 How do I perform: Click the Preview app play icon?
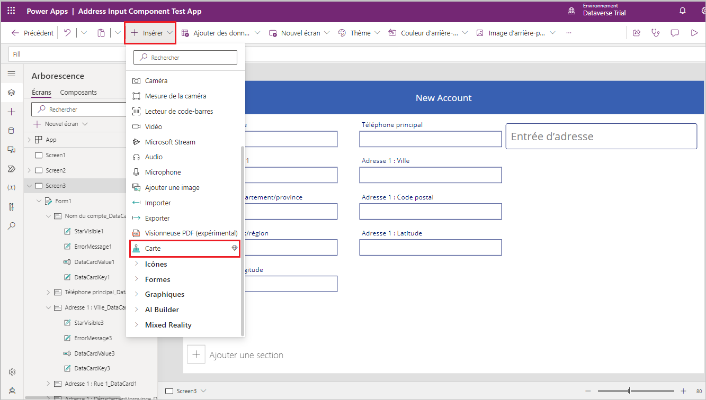(694, 33)
